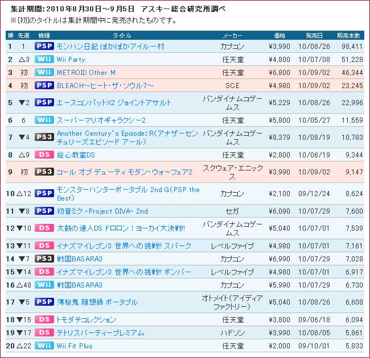
Task: Click the DS badge beside イナズマイレブン3 スパーク
Action: tap(44, 245)
